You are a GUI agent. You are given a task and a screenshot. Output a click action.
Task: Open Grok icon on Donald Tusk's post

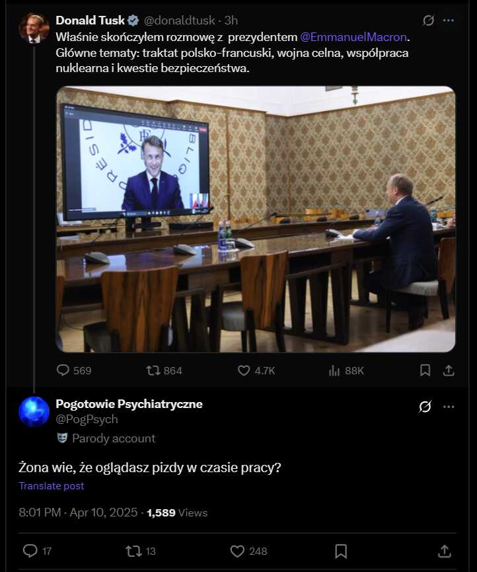(428, 20)
